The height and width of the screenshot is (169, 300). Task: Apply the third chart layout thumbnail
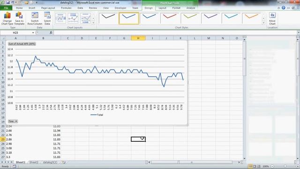[x=85, y=18]
